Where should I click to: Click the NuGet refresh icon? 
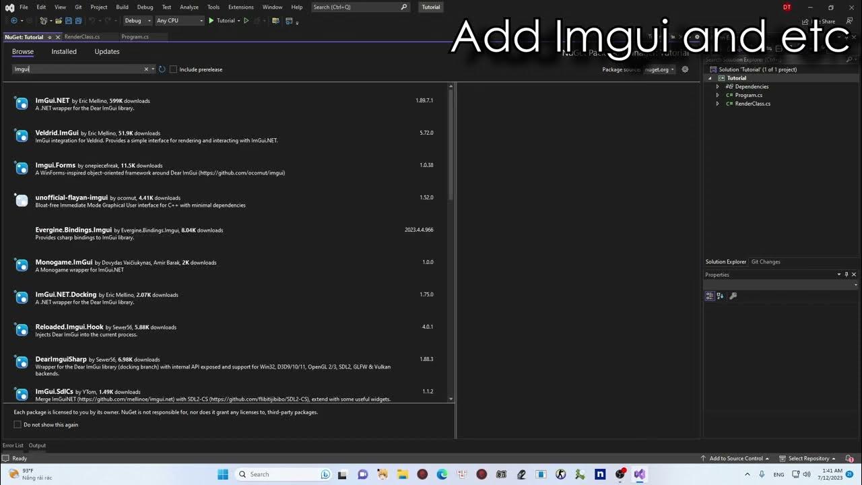pyautogui.click(x=162, y=69)
